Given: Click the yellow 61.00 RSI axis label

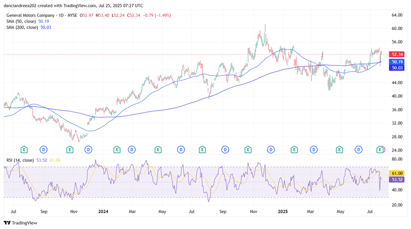Looking at the screenshot, I should pos(398,173).
